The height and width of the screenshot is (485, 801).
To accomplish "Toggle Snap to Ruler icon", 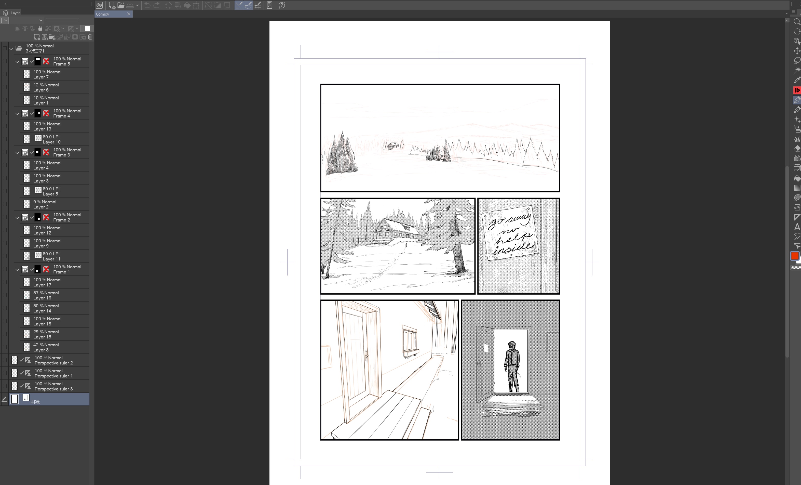I will [239, 5].
